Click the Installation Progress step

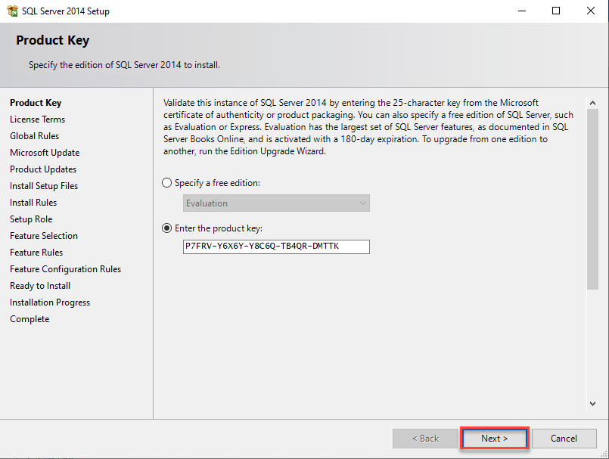point(50,302)
